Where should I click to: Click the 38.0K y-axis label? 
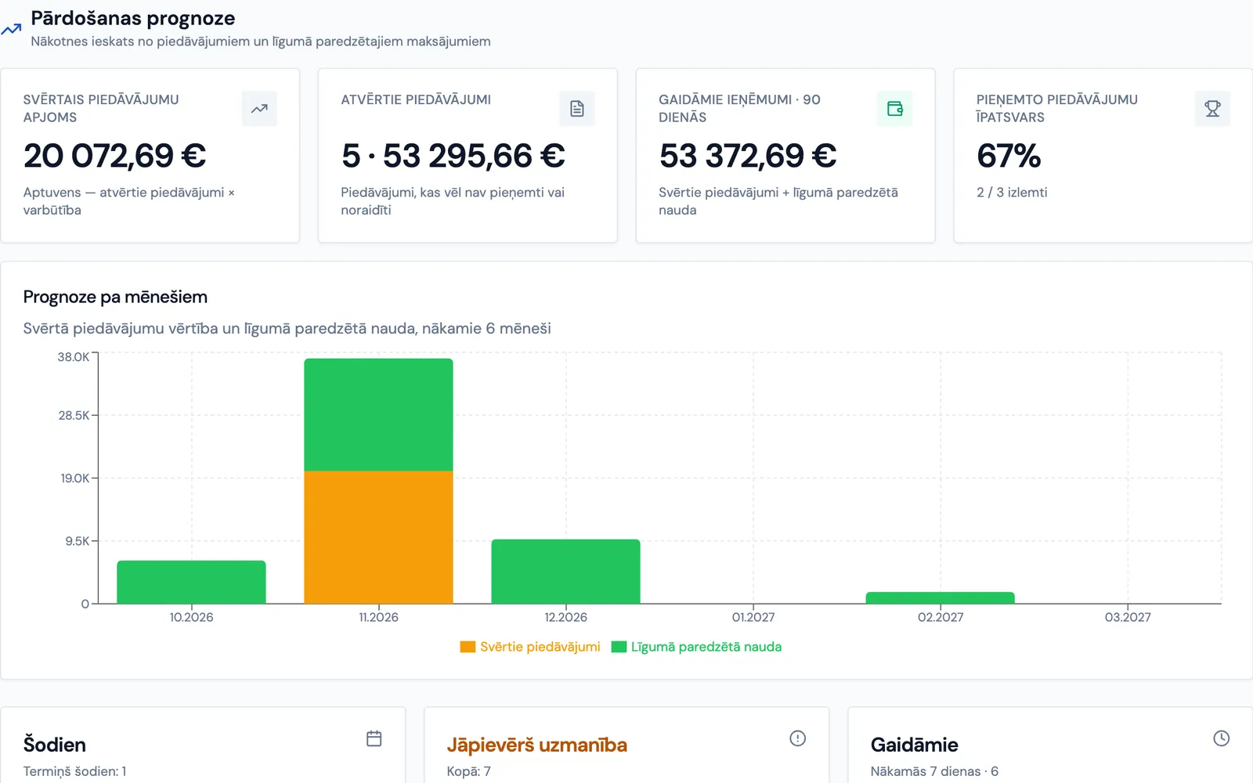click(74, 357)
